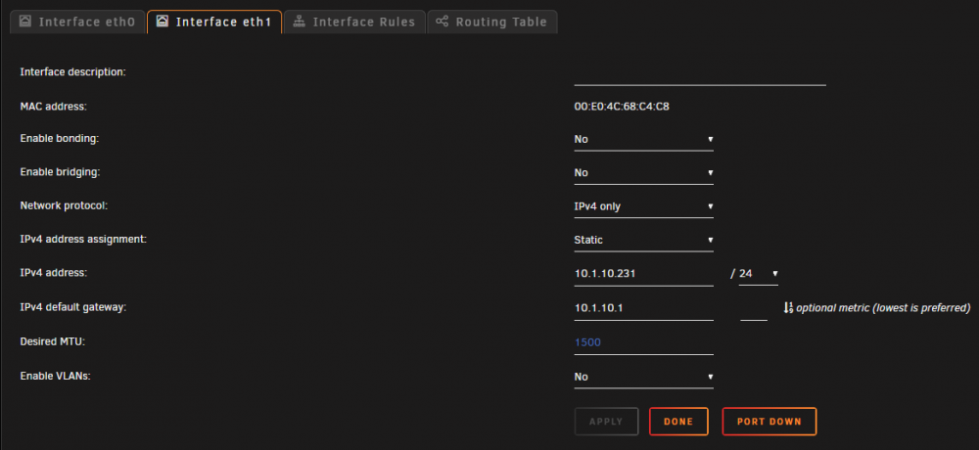Click the default gateway field 10.1.10.1

pos(644,308)
